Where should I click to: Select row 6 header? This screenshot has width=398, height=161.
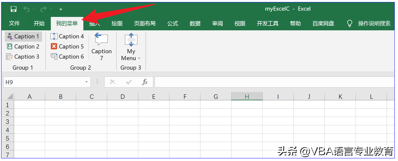click(x=8, y=146)
